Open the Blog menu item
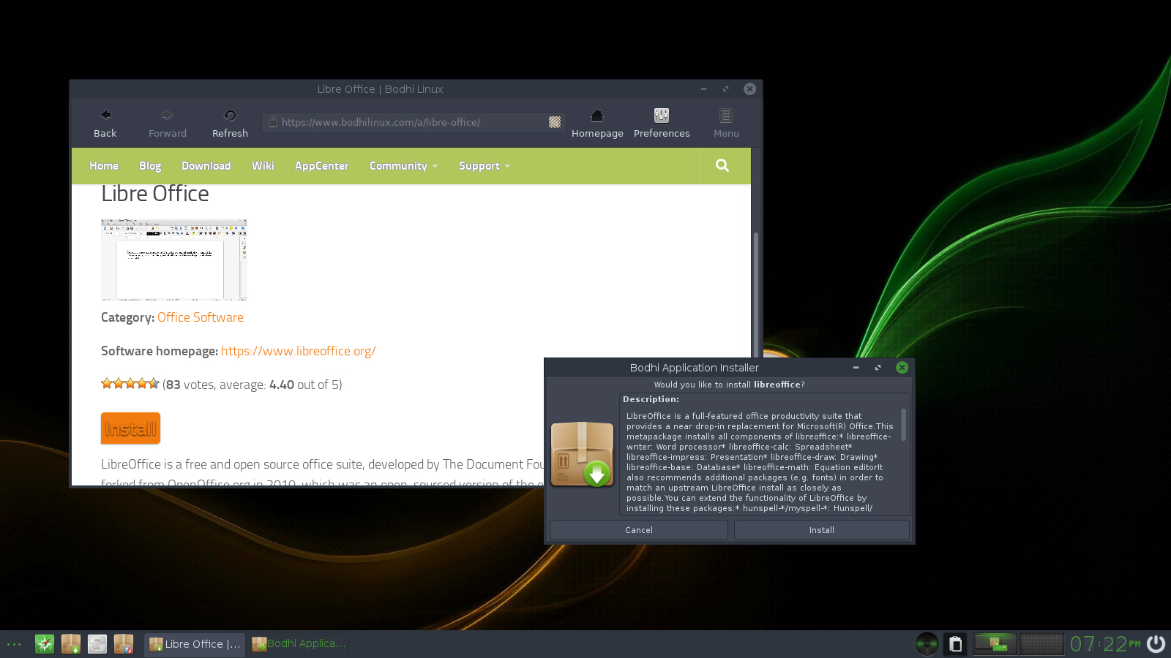This screenshot has height=658, width=1171. [150, 166]
